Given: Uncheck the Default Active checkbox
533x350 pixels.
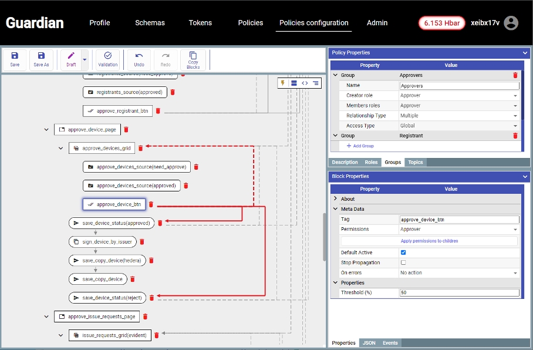Looking at the screenshot, I should pos(403,253).
